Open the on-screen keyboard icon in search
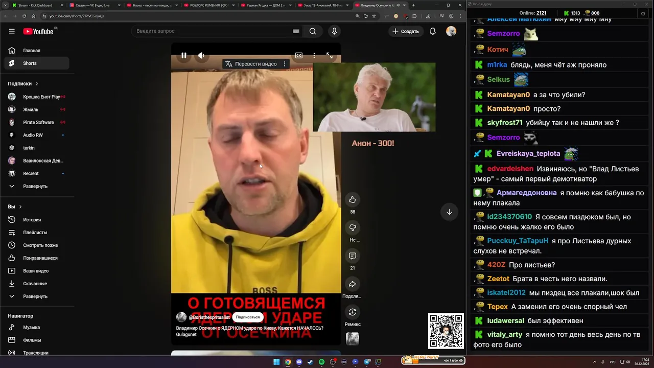The width and height of the screenshot is (654, 368). tap(296, 31)
